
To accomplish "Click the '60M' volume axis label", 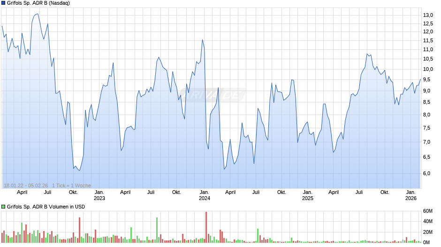I will click(428, 211).
